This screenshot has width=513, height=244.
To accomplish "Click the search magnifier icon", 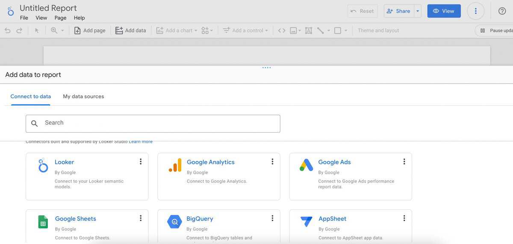I will point(35,123).
